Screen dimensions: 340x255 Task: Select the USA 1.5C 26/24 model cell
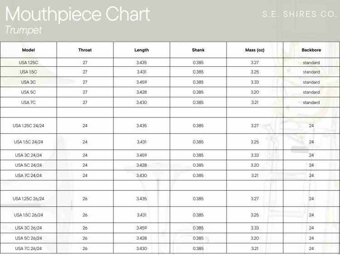(29, 215)
